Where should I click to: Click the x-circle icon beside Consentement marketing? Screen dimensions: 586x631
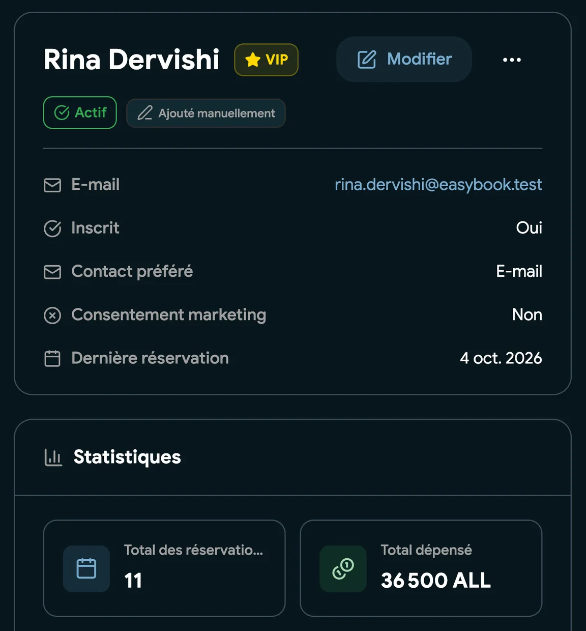tap(52, 315)
